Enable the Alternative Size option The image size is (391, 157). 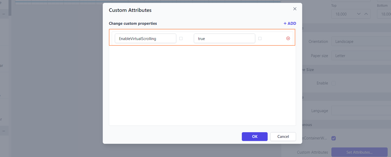333,83
